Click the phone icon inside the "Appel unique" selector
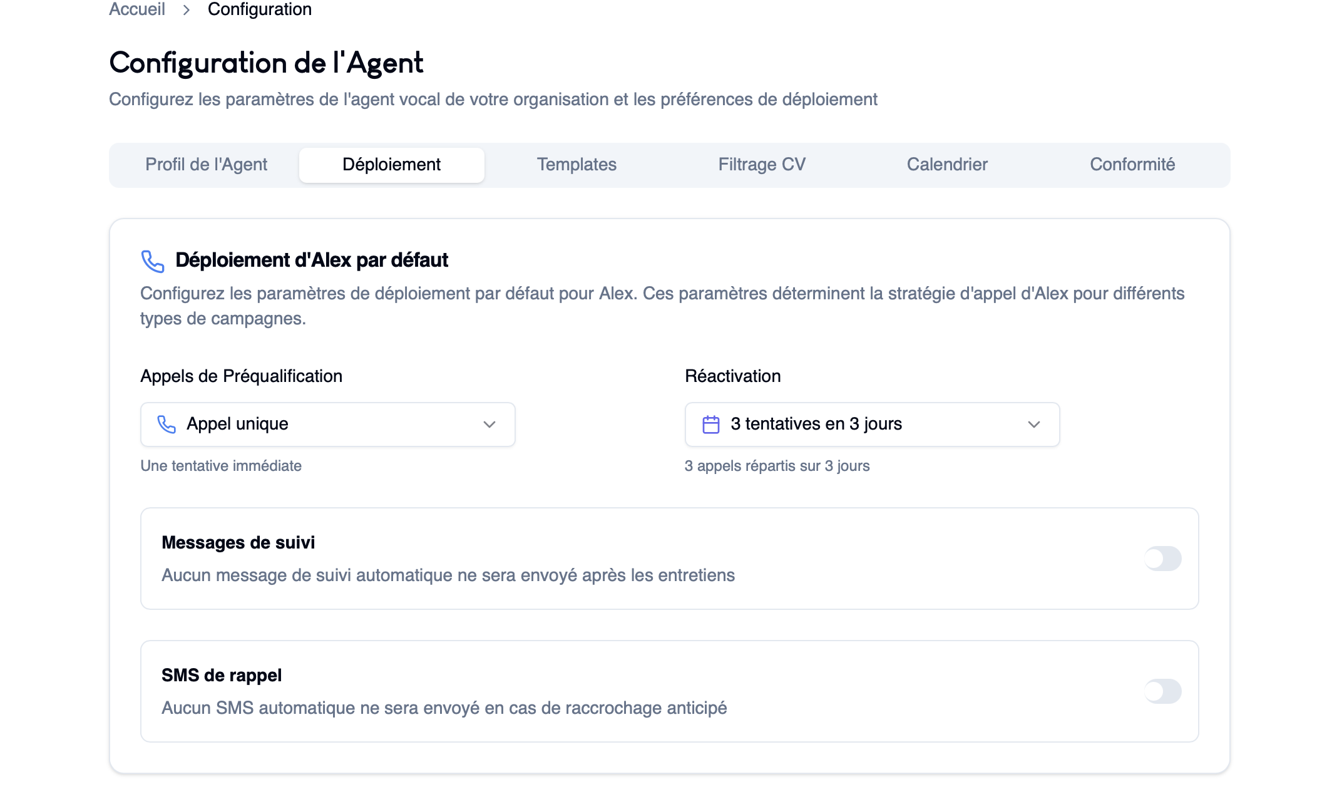Screen dimensions: 1317x799 (165, 424)
